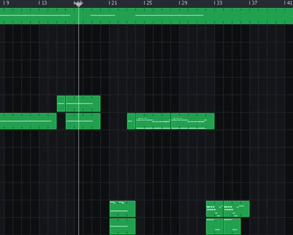Select the lower clip spanning bars 16 to 20

point(83,121)
